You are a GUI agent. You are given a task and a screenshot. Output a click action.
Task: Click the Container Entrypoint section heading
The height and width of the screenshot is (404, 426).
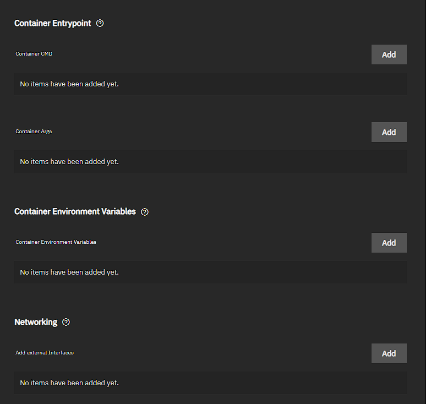click(53, 23)
